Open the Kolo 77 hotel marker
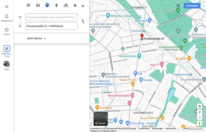 162,65
